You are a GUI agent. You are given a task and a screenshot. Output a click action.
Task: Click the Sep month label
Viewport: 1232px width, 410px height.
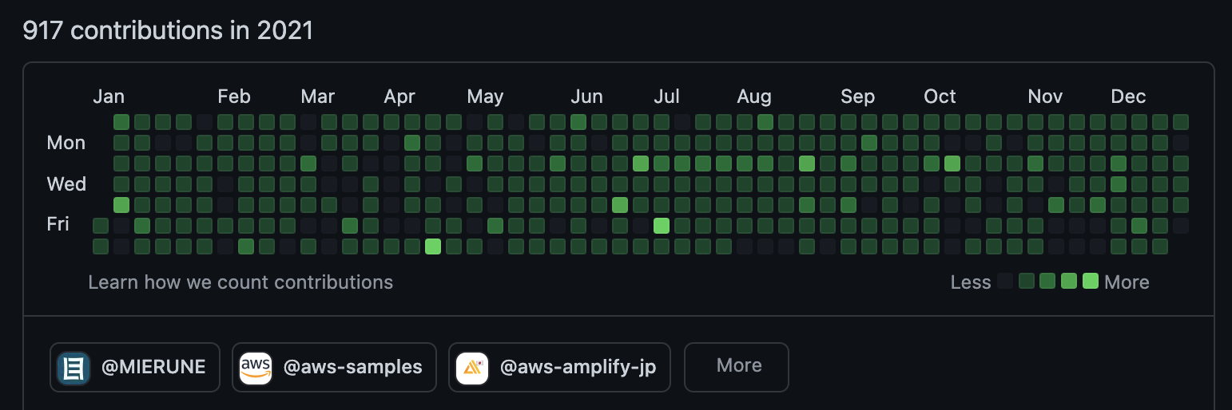[857, 97]
